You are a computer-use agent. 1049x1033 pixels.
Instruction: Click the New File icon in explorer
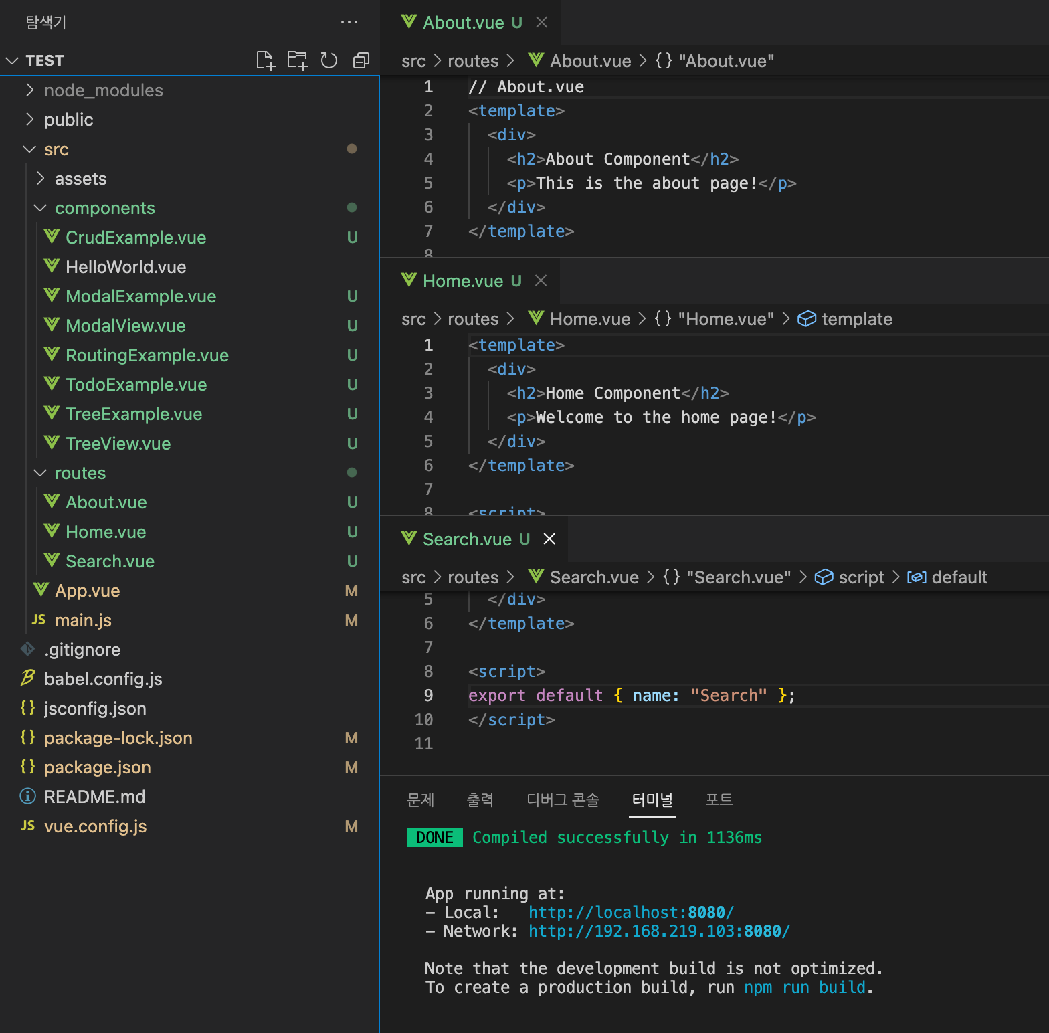tap(266, 60)
